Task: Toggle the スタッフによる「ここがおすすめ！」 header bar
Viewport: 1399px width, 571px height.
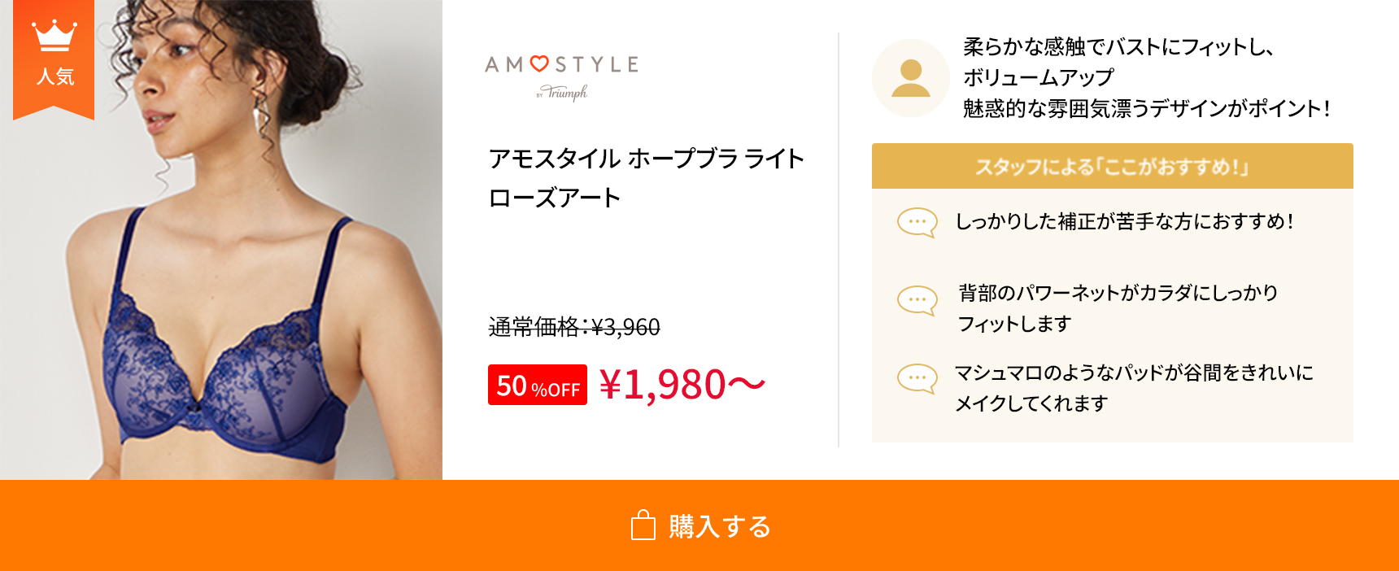Action: tap(1113, 165)
